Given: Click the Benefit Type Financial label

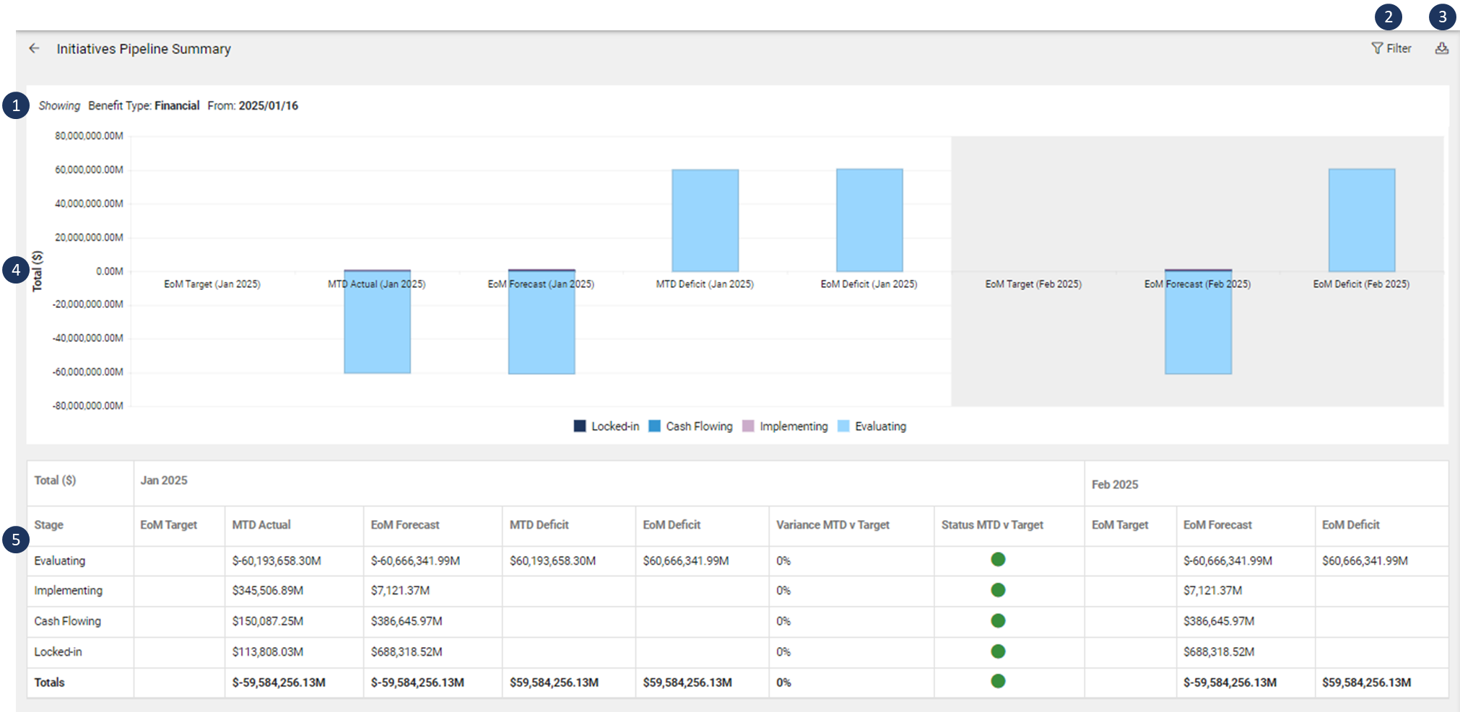Looking at the screenshot, I should point(144,105).
